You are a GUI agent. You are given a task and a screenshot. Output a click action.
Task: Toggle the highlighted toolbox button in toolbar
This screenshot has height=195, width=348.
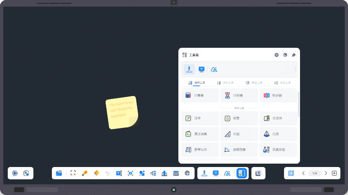[x=241, y=173]
